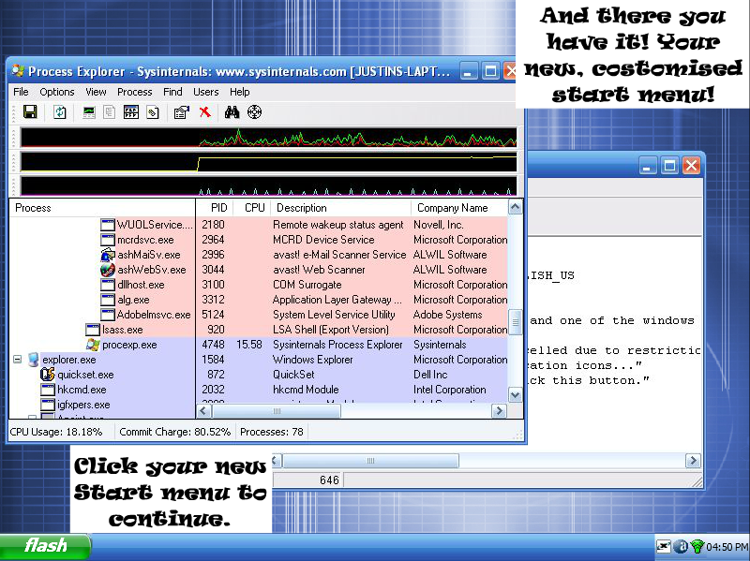Click the flash Start button
750x561 pixels.
pyautogui.click(x=45, y=546)
